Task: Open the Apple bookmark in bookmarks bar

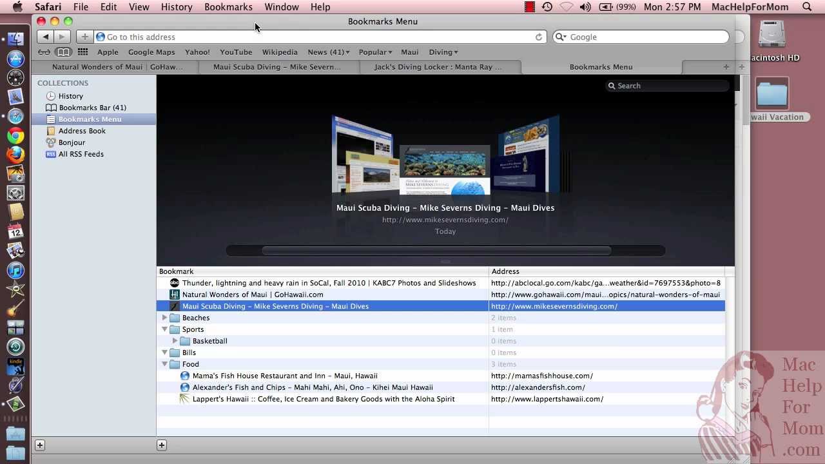Action: click(108, 52)
